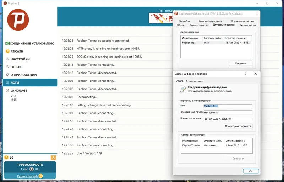Viewport: 284px width, 182px height.
Task: Open PsiCash account via orange user icon
Action: pyautogui.click(x=53, y=158)
